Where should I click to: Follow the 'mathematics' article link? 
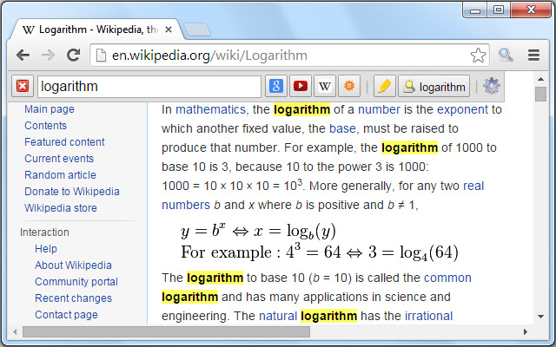(213, 110)
